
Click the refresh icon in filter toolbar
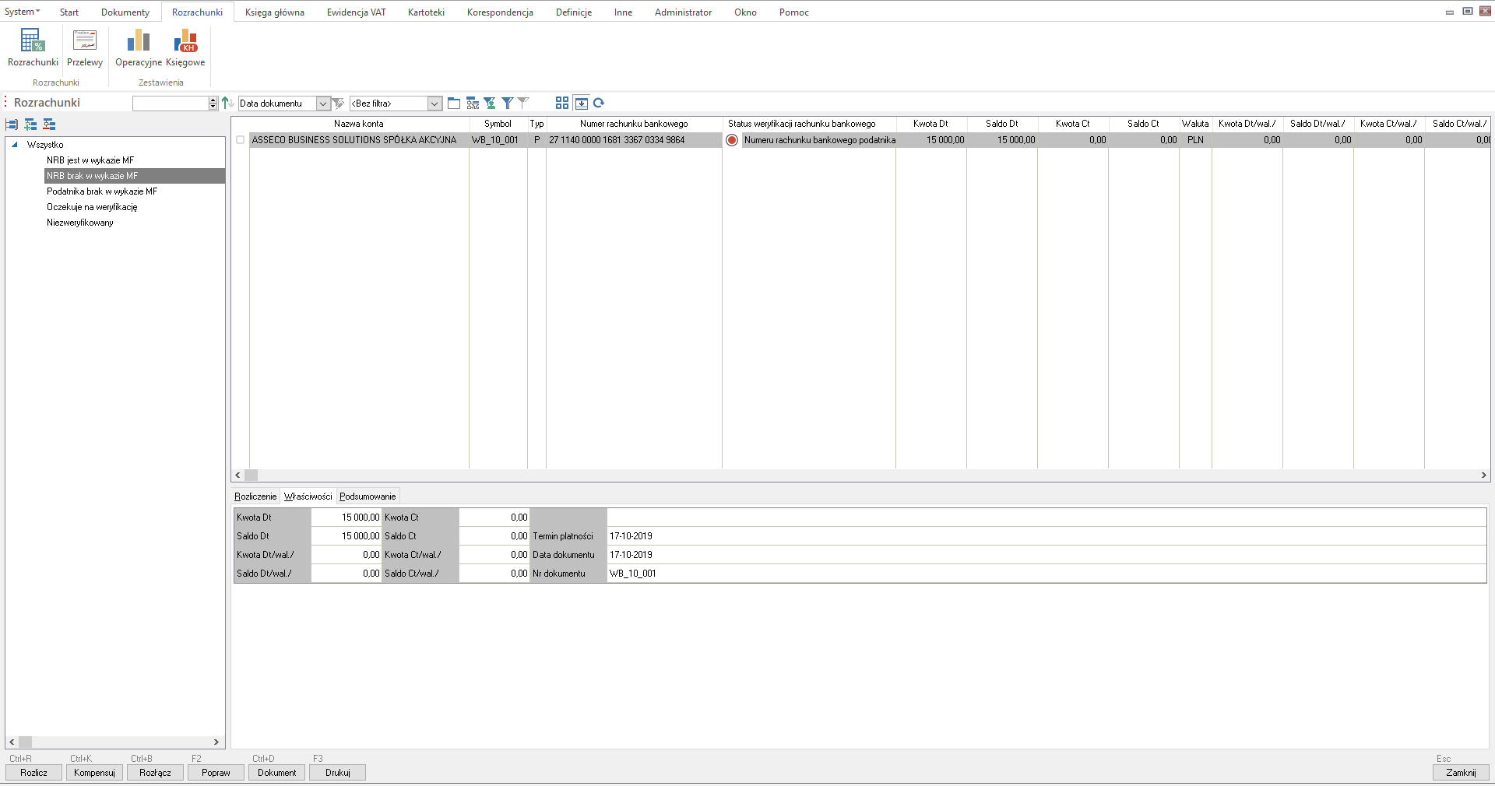click(x=599, y=103)
